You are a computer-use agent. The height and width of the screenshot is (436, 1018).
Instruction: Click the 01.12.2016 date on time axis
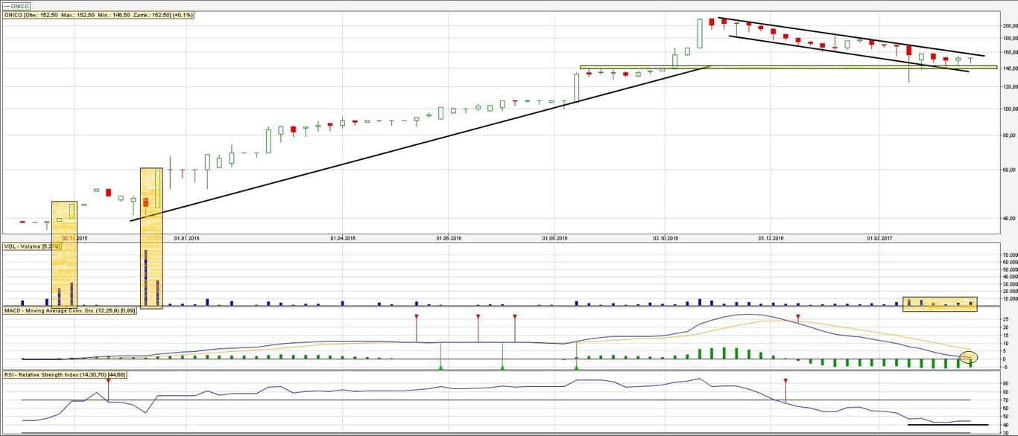click(x=771, y=239)
